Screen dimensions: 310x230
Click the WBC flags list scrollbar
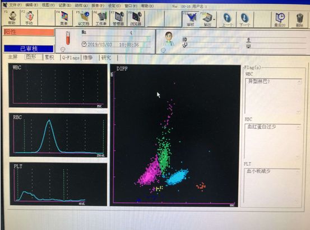point(299,97)
